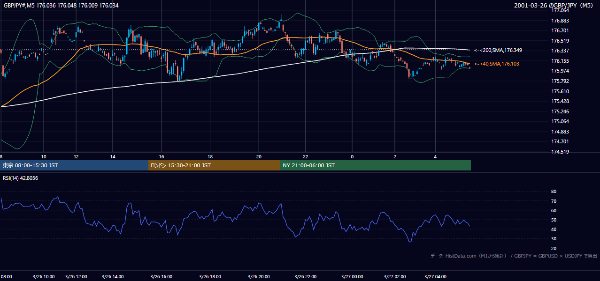Click RSI level 20 on the axis

(x=554, y=248)
